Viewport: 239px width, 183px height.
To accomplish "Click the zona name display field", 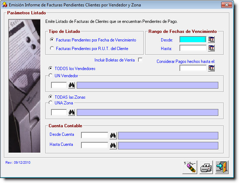I will (147, 113).
